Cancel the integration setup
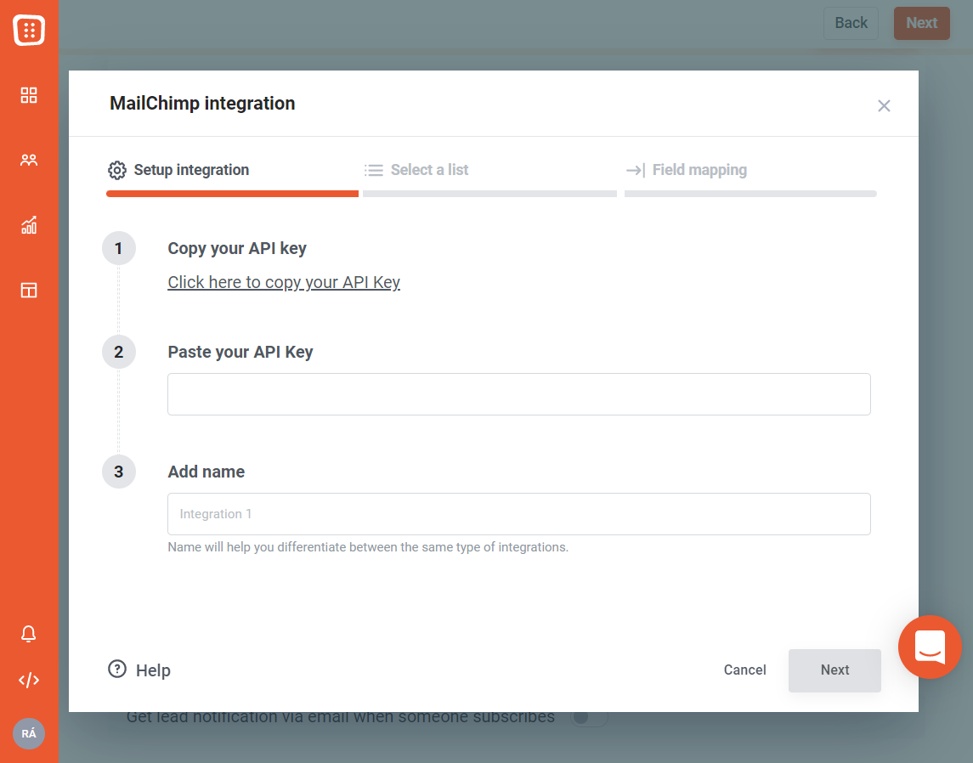 [x=744, y=670]
